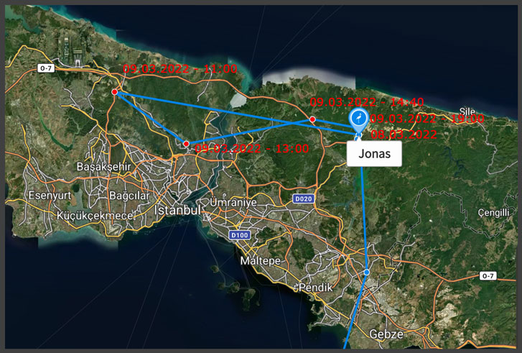This screenshot has height=353, width=522.
Task: Click the Küçükçekmece district label
Action: (x=95, y=216)
